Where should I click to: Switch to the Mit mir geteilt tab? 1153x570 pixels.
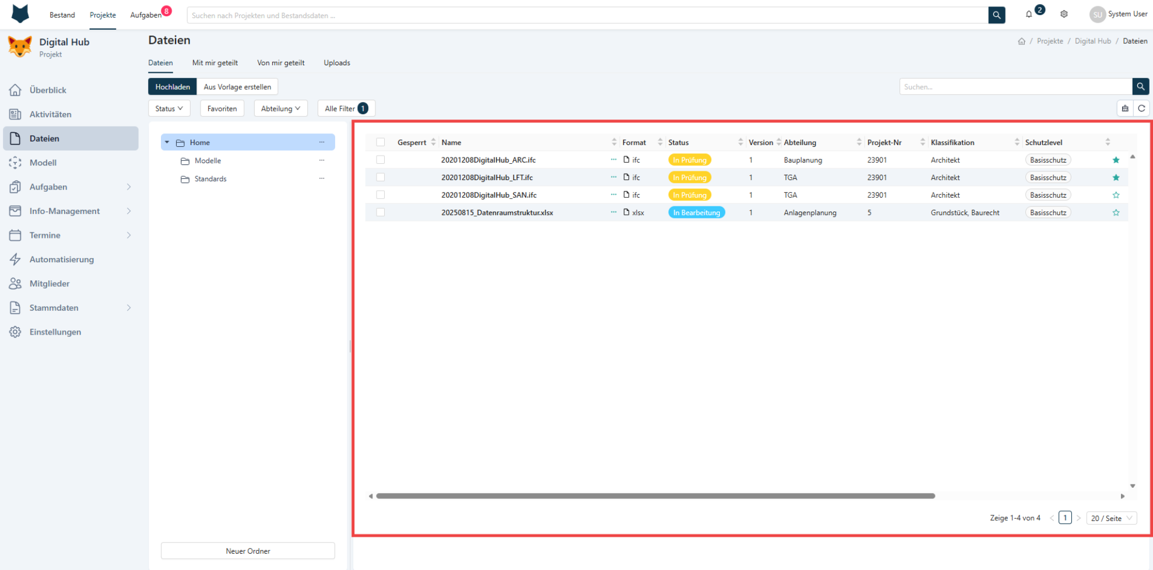215,63
